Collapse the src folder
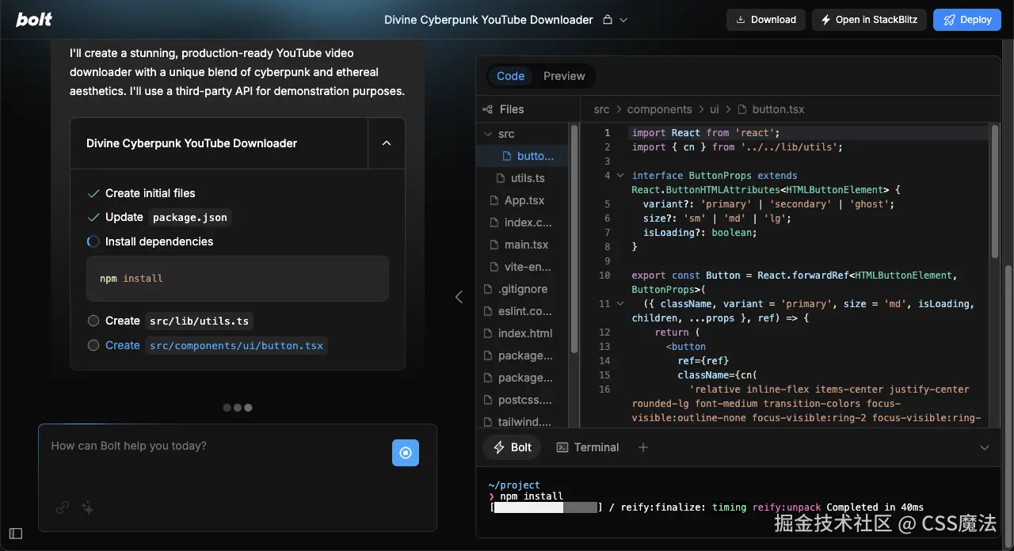Viewport: 1014px width, 551px height. click(x=489, y=135)
